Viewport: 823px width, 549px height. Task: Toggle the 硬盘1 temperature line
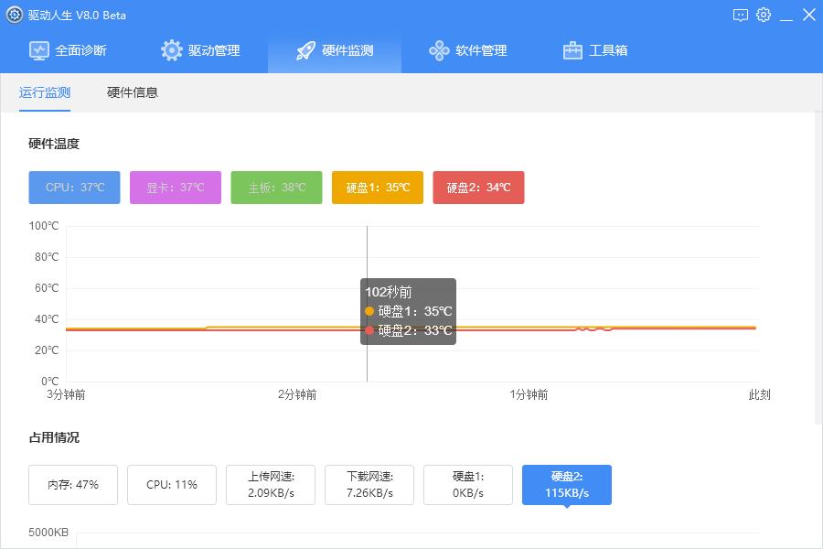coord(378,187)
